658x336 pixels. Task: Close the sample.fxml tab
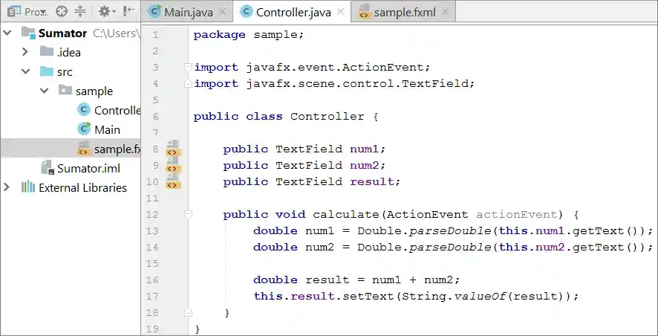pyautogui.click(x=446, y=12)
